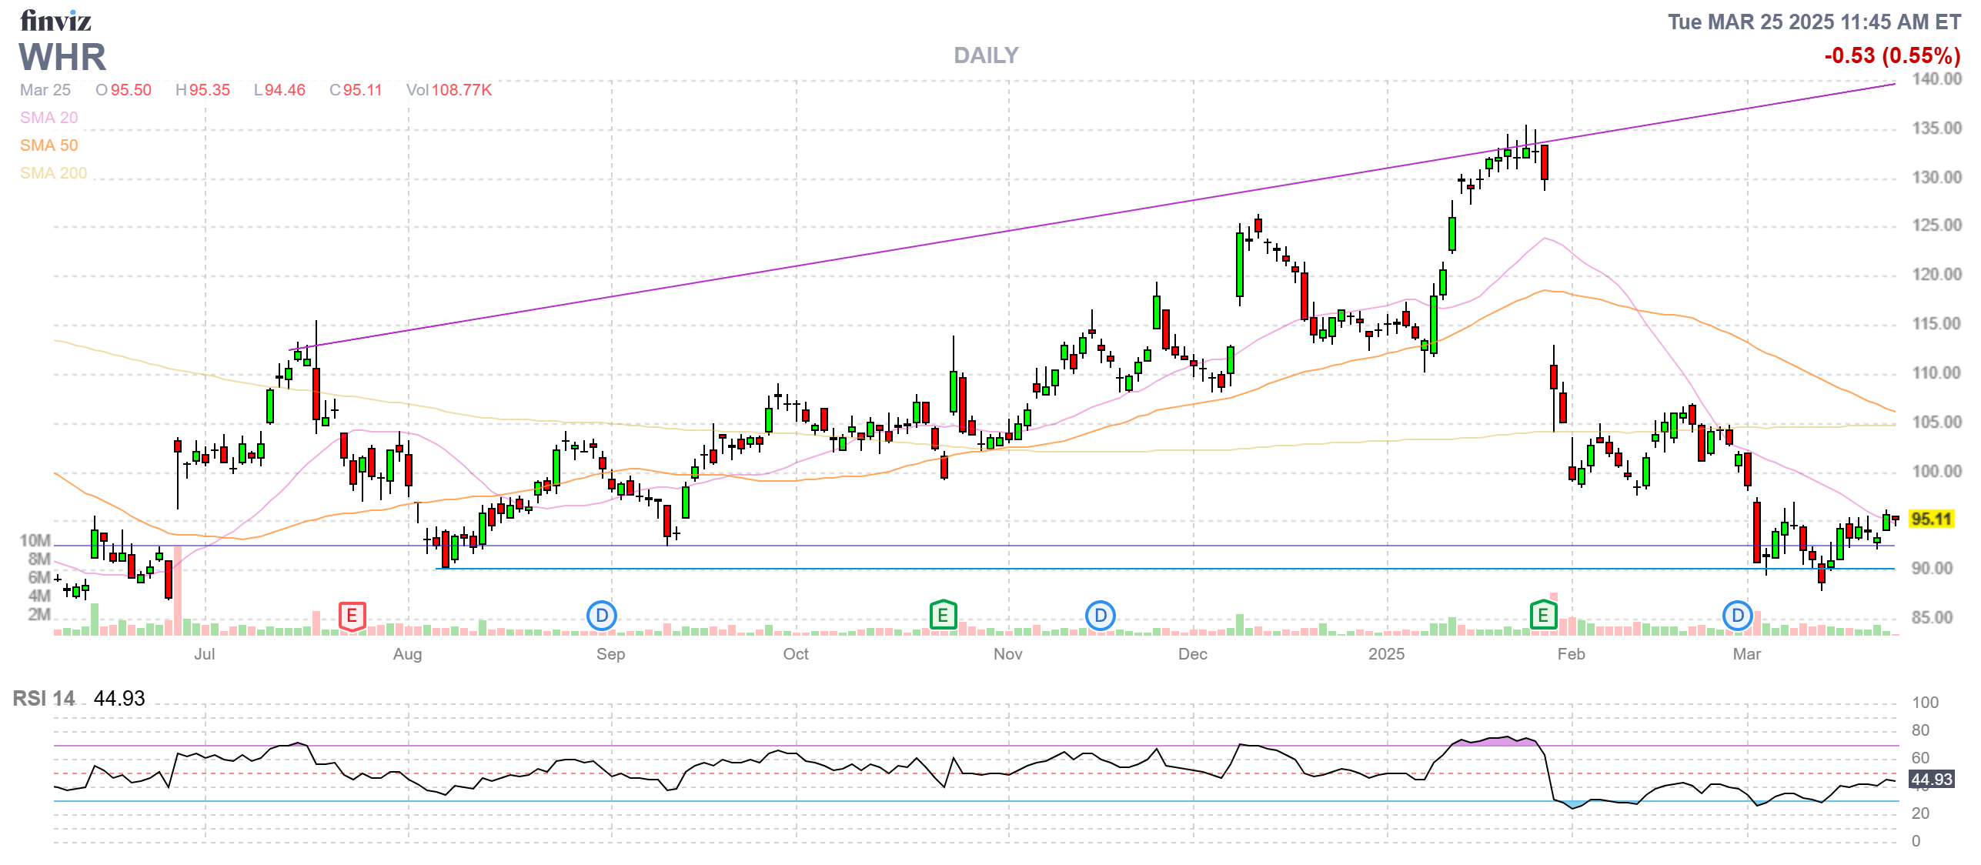Click the RSI 14 indicator label
The height and width of the screenshot is (865, 1981).
click(x=44, y=699)
